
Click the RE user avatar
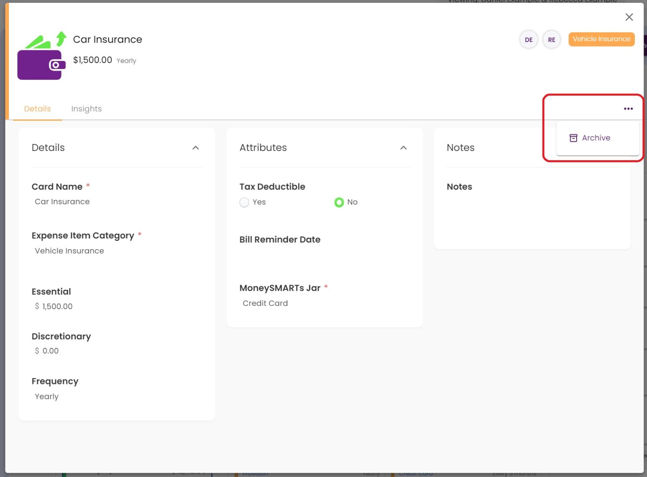[x=551, y=40]
